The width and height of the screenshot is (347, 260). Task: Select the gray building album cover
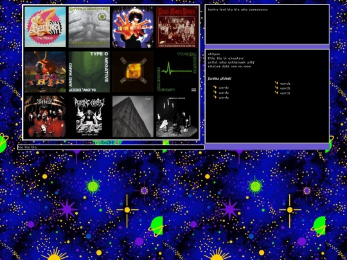click(x=133, y=116)
